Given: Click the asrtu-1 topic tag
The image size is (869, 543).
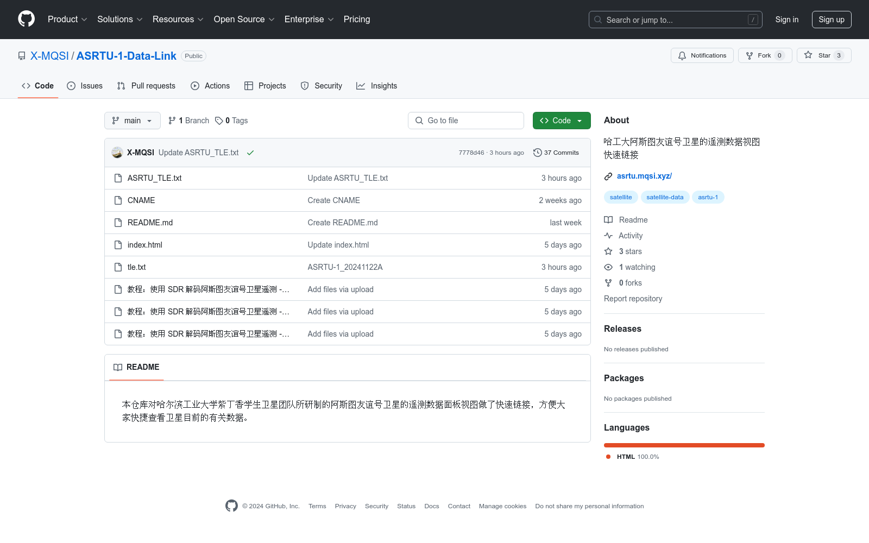Looking at the screenshot, I should pos(708,197).
